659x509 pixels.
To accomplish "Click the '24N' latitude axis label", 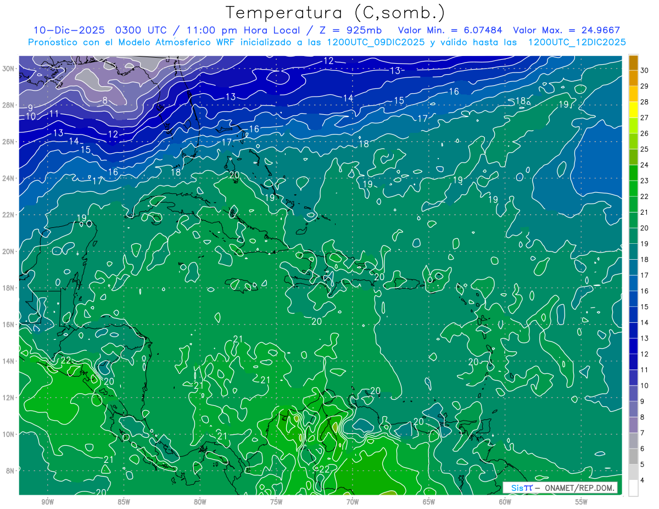I will (9, 178).
